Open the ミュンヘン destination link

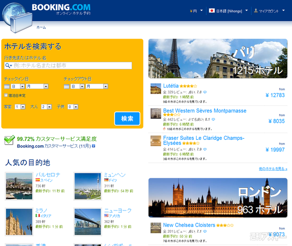point(115,174)
